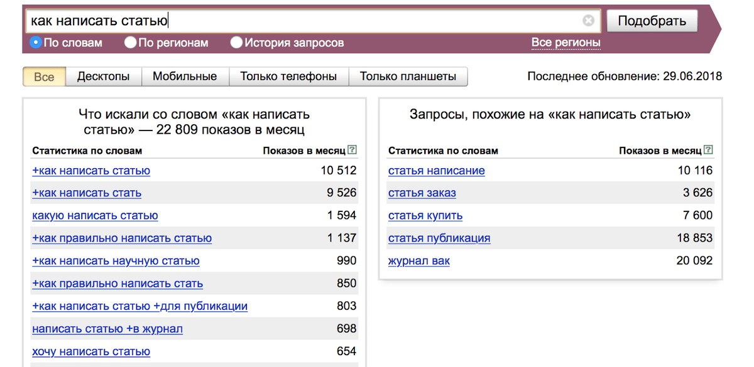The image size is (754, 367).
Task: Click the value '654' in the table
Action: tap(346, 351)
